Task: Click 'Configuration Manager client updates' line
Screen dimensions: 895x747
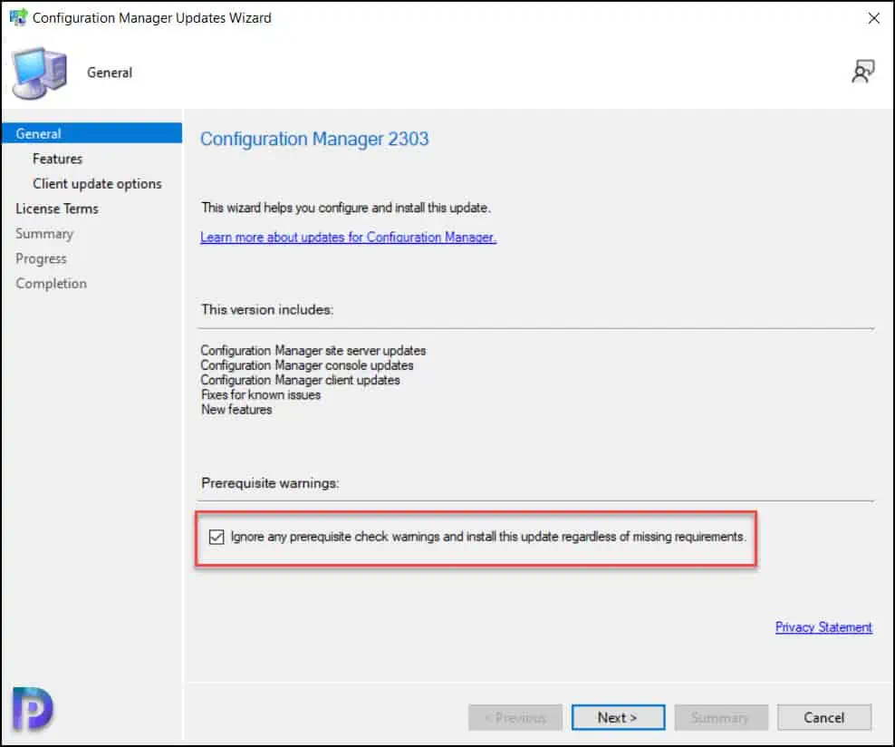Action: 300,381
